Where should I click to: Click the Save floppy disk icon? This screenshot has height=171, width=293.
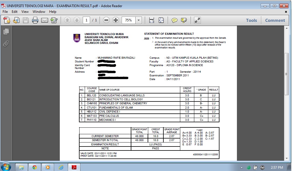[25, 20]
